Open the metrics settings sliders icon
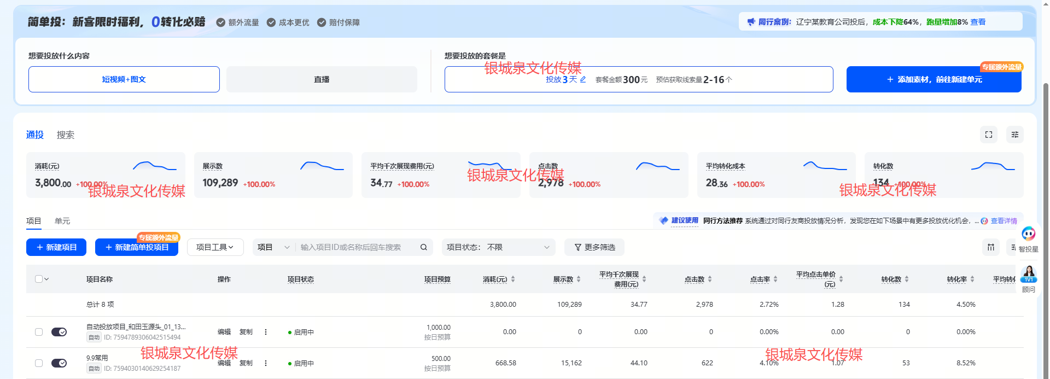 pyautogui.click(x=1015, y=135)
